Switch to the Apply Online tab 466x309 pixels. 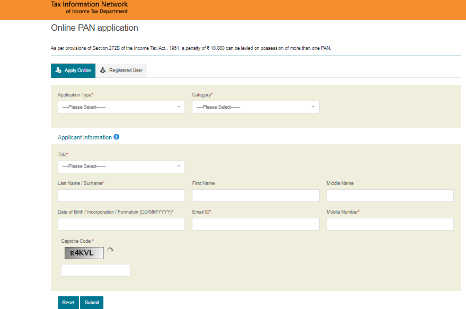(73, 70)
